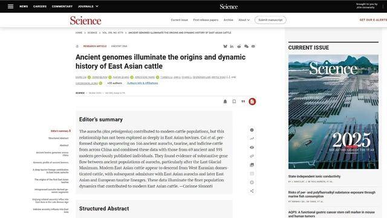387x218 pixels.
Task: Click the eye icon in side toolbar
Action: click(x=252, y=147)
